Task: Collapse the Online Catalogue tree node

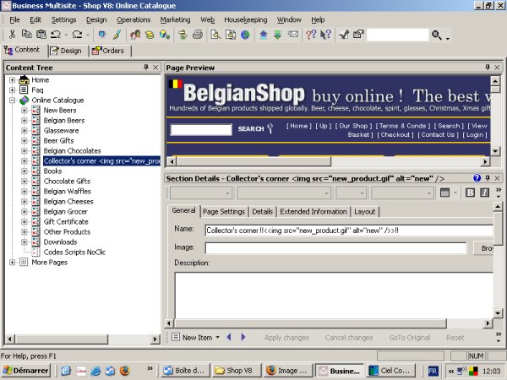Action: click(x=13, y=100)
